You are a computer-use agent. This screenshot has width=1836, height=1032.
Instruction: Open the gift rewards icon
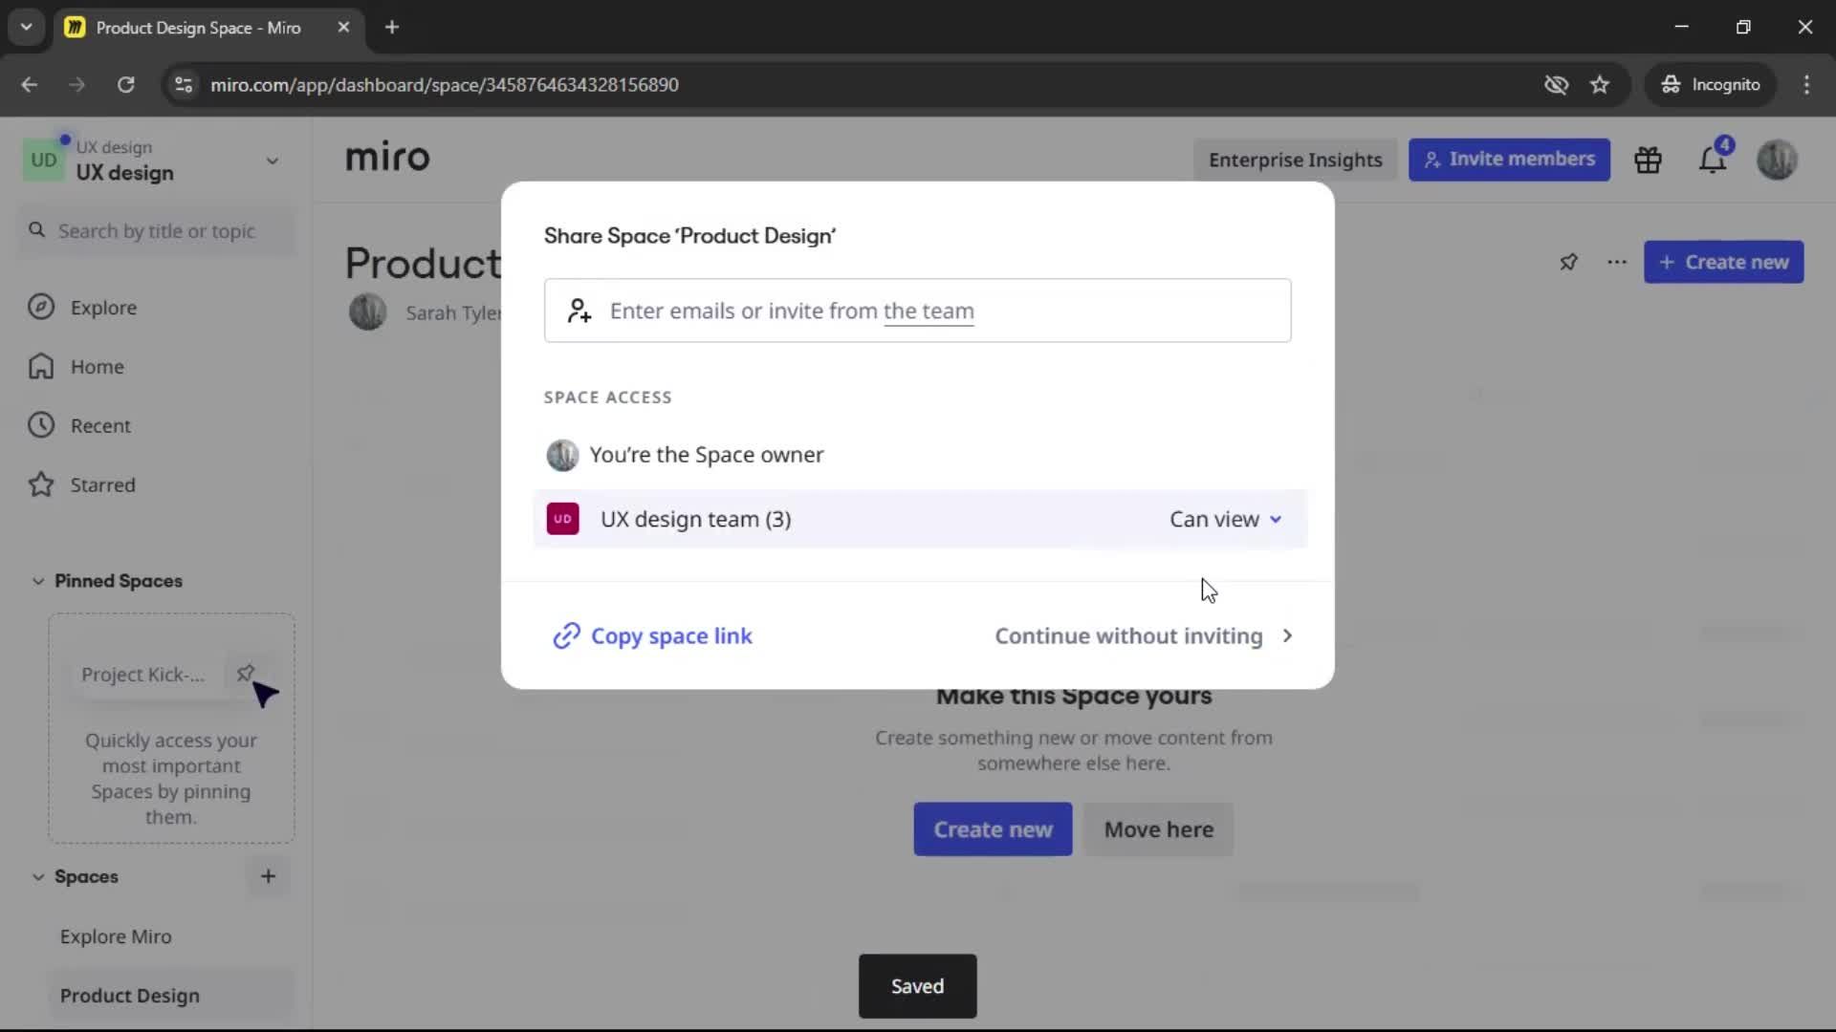coord(1648,160)
